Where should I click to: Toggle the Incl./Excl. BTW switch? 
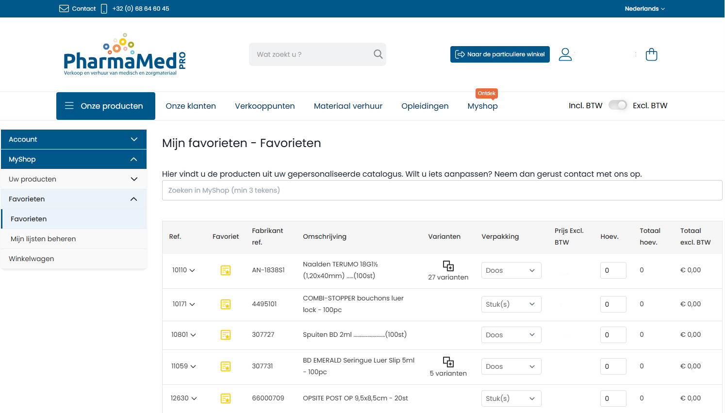pyautogui.click(x=617, y=105)
